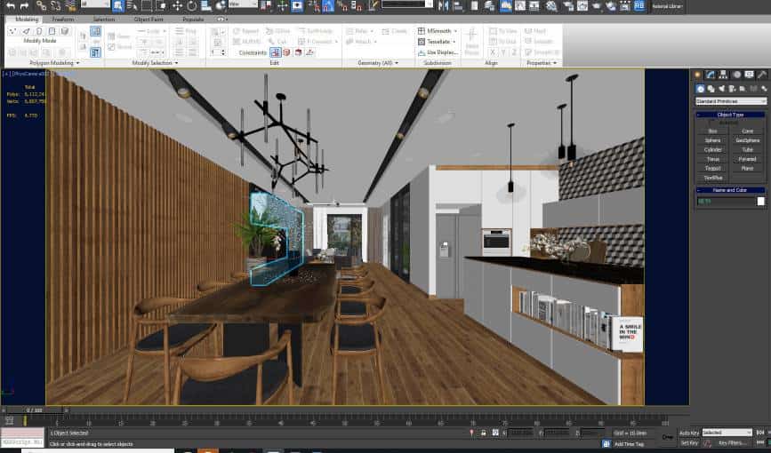Click the time slider frame indicator
This screenshot has height=453, width=771.
click(35, 409)
